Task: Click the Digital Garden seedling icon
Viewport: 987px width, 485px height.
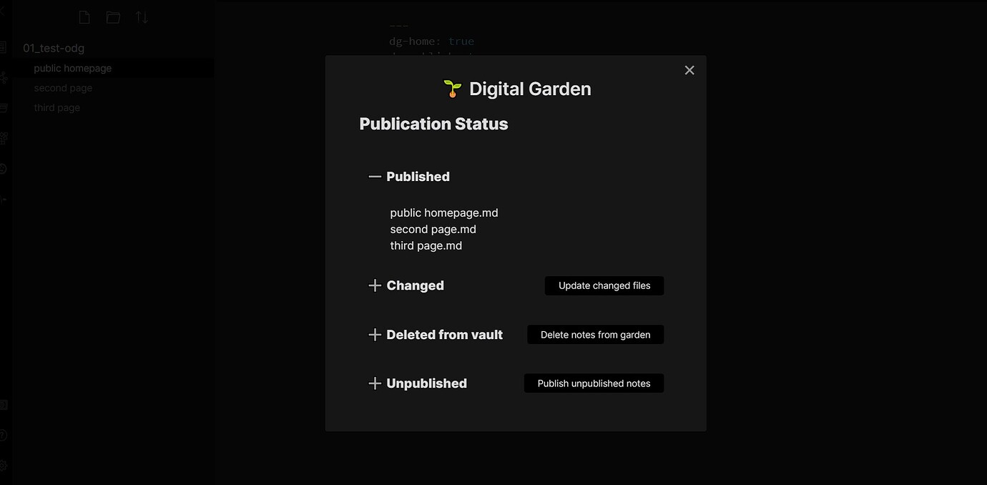Action: 452,88
